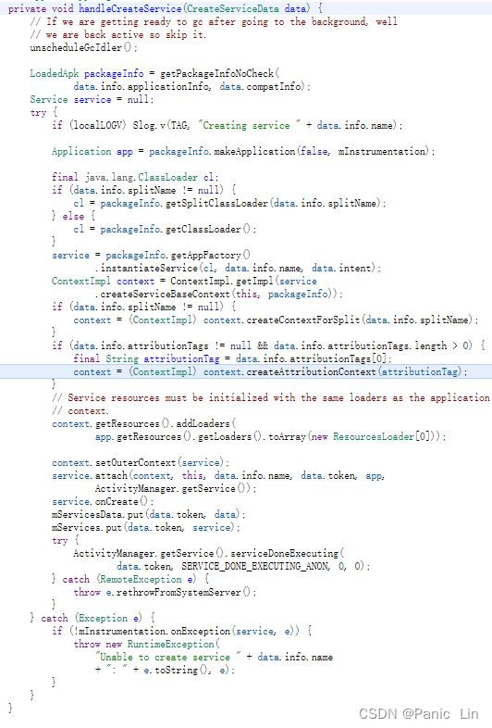492x728 pixels.
Task: Click createContextForSplit method call
Action: coord(303,320)
